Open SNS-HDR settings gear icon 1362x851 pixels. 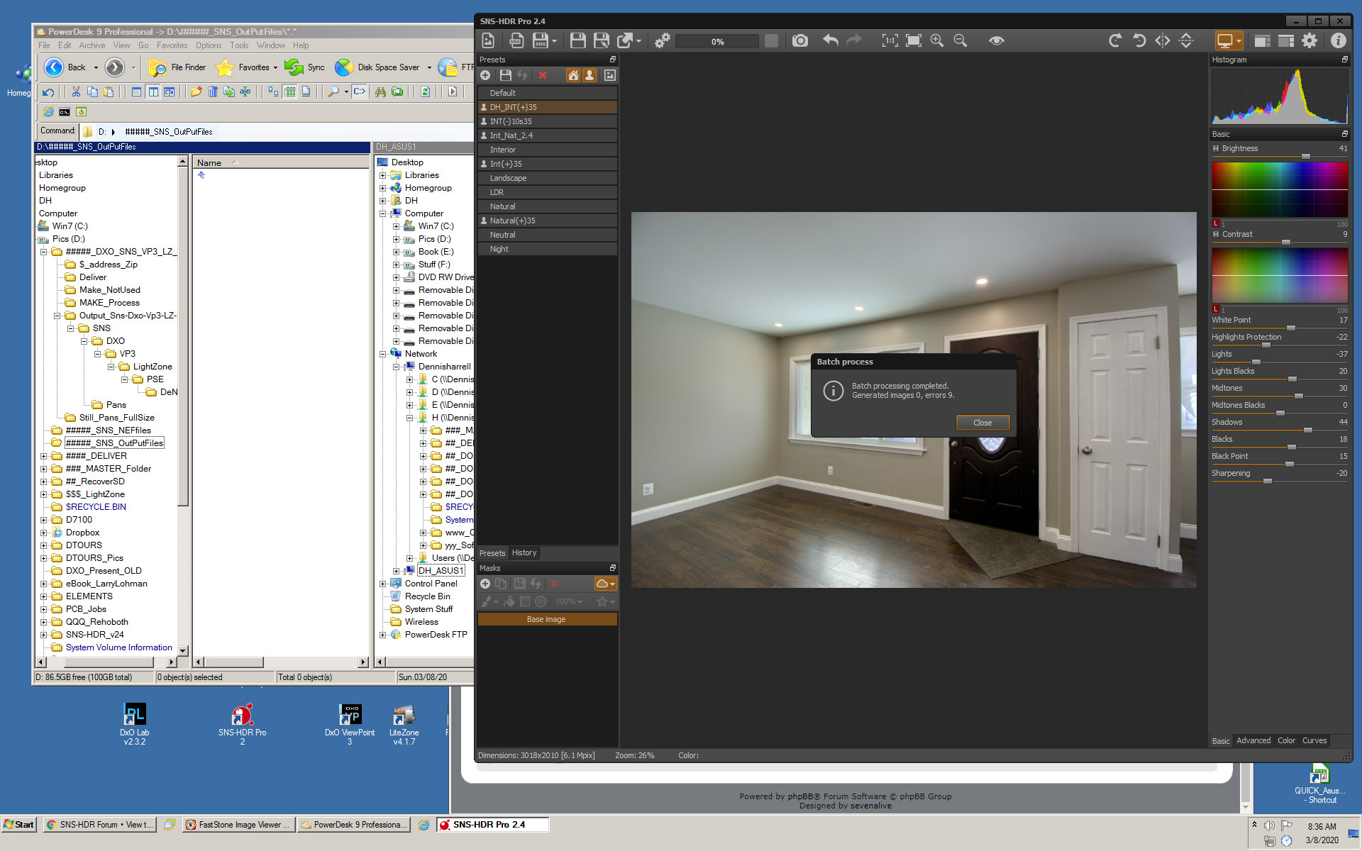point(1310,41)
